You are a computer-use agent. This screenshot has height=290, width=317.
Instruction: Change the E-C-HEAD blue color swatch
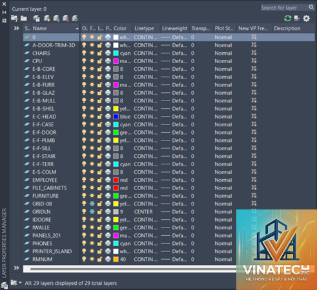coord(116,117)
